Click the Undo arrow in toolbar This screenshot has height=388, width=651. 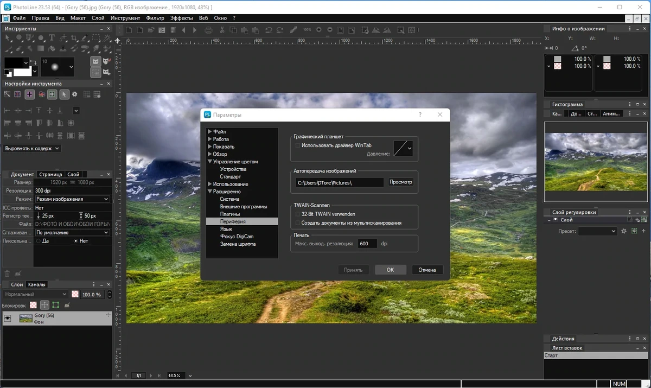[269, 30]
